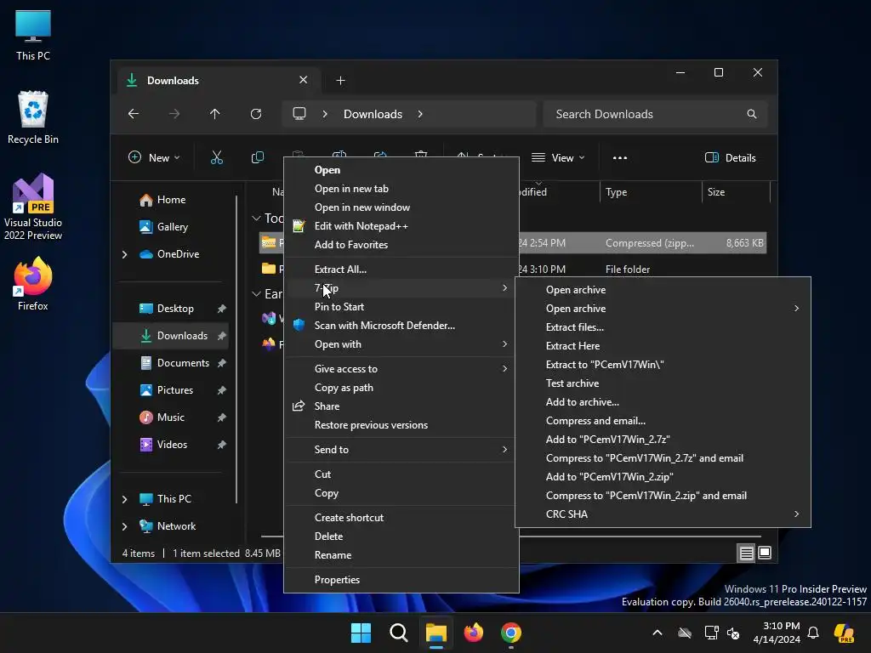Open Firefox desktop shortcut
Viewport: 871px width, 653px height.
click(33, 284)
